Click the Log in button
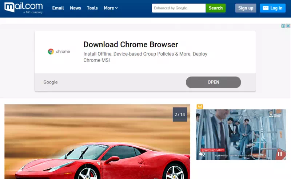 pos(272,8)
